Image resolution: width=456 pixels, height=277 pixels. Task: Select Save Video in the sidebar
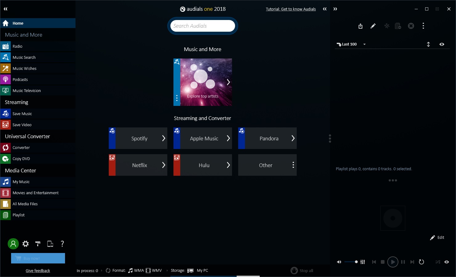(38, 125)
